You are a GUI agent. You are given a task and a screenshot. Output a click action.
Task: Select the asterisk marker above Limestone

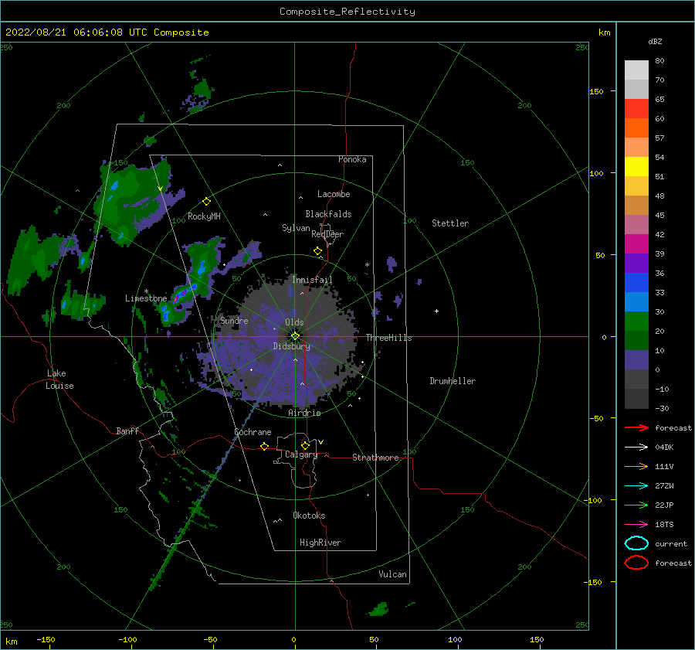(x=146, y=291)
